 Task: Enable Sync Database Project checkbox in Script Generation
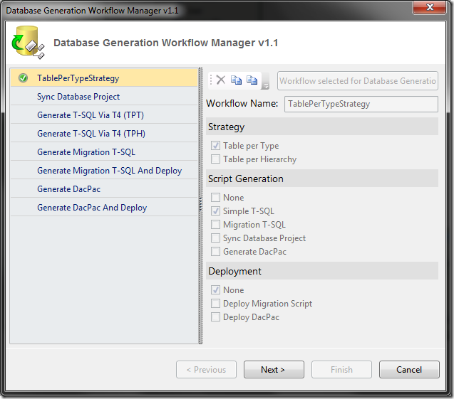point(215,238)
